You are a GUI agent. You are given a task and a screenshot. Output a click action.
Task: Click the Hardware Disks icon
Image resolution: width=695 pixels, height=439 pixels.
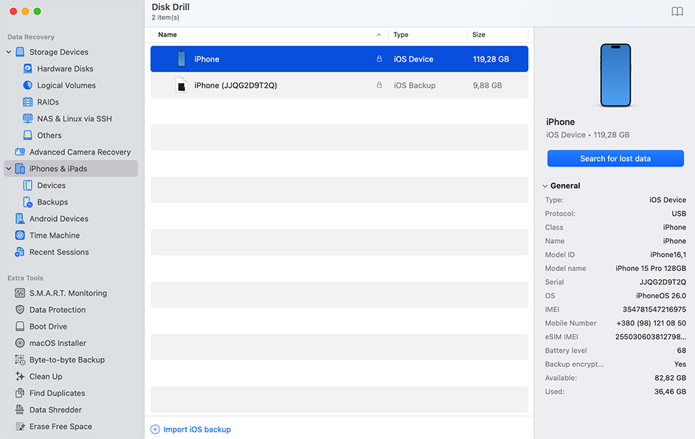pyautogui.click(x=27, y=69)
